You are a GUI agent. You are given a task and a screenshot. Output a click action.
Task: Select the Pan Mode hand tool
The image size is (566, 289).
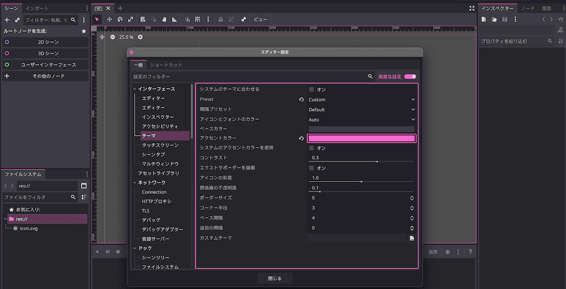[164, 19]
